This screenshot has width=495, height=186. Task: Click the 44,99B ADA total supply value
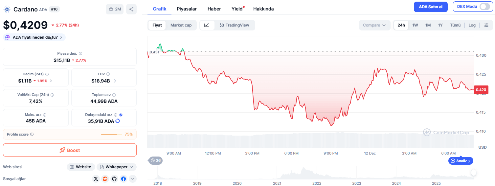(x=104, y=101)
